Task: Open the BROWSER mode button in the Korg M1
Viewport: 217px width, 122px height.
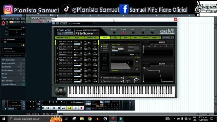Action: tap(114, 33)
